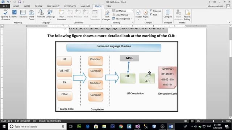Open Reviewing Pane dropdown arrow
The image size is (232, 130).
(132, 19)
